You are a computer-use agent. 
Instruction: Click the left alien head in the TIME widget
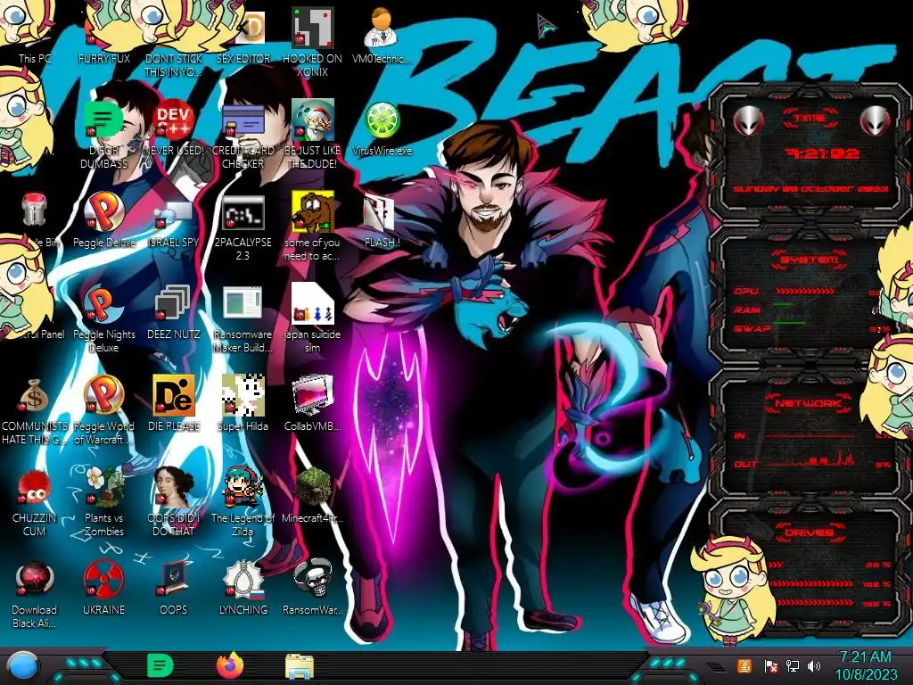[749, 120]
